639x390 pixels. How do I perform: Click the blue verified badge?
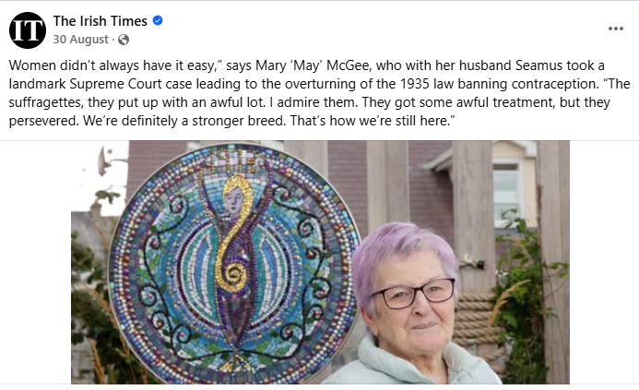(x=158, y=20)
